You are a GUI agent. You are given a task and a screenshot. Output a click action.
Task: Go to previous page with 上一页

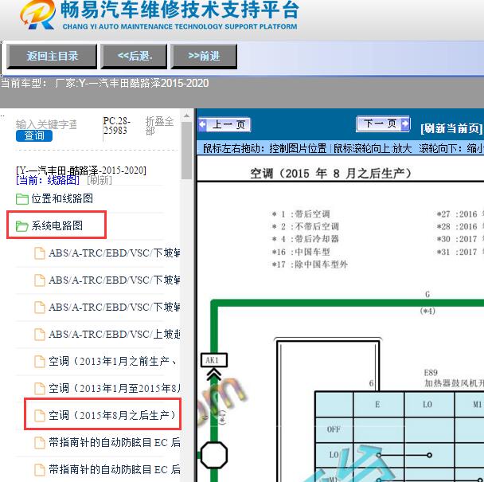point(224,125)
